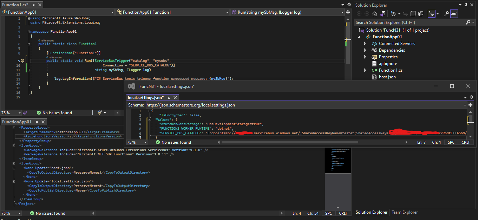The width and height of the screenshot is (478, 220).
Task: Switch to Team Explorer bottom tab
Action: click(x=405, y=212)
